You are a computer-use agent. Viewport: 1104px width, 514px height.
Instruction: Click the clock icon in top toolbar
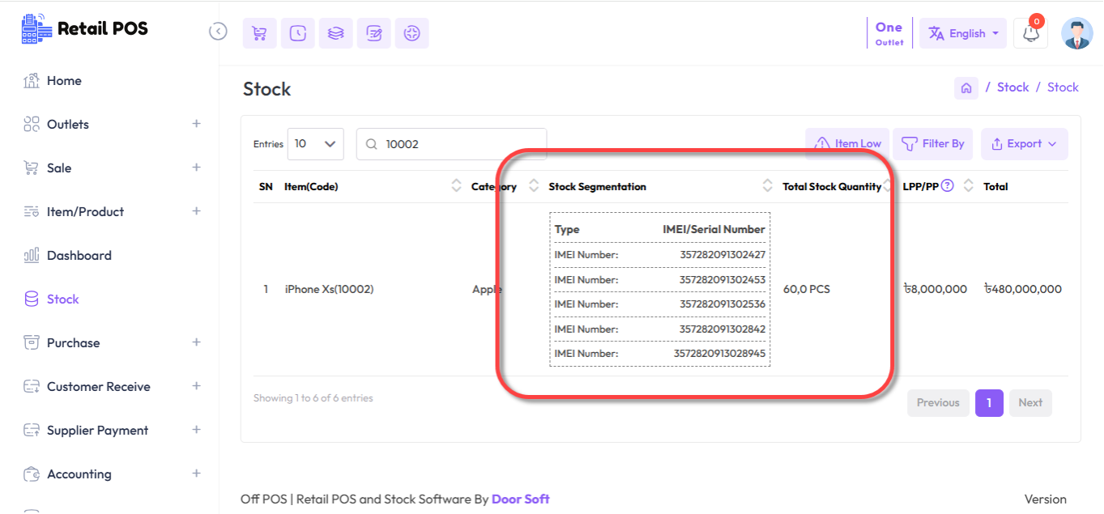(297, 33)
